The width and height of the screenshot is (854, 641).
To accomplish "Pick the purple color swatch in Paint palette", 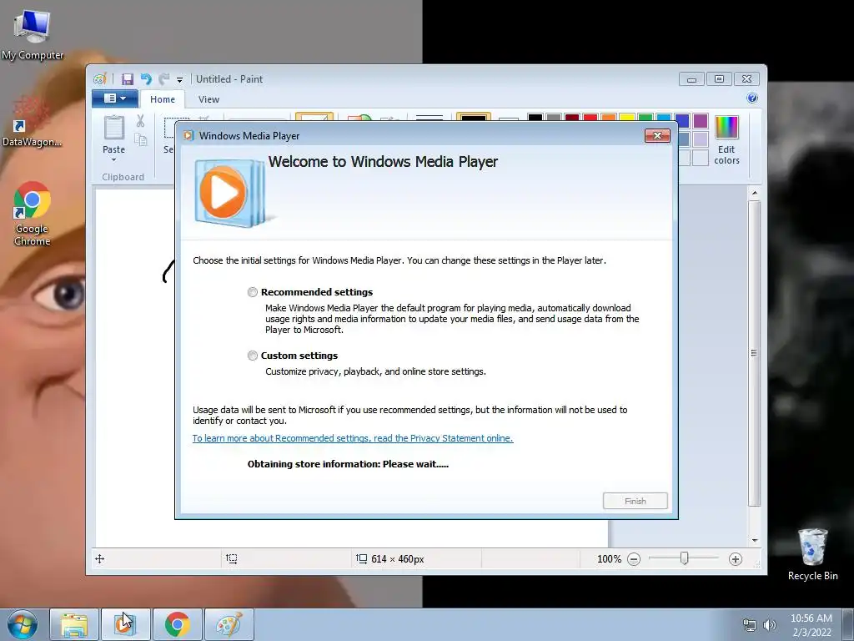I will click(701, 120).
